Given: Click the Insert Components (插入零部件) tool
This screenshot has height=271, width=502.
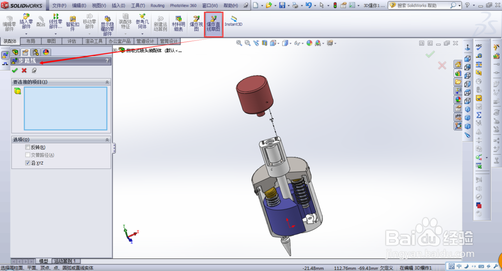Looking at the screenshot, I should (x=26, y=22).
